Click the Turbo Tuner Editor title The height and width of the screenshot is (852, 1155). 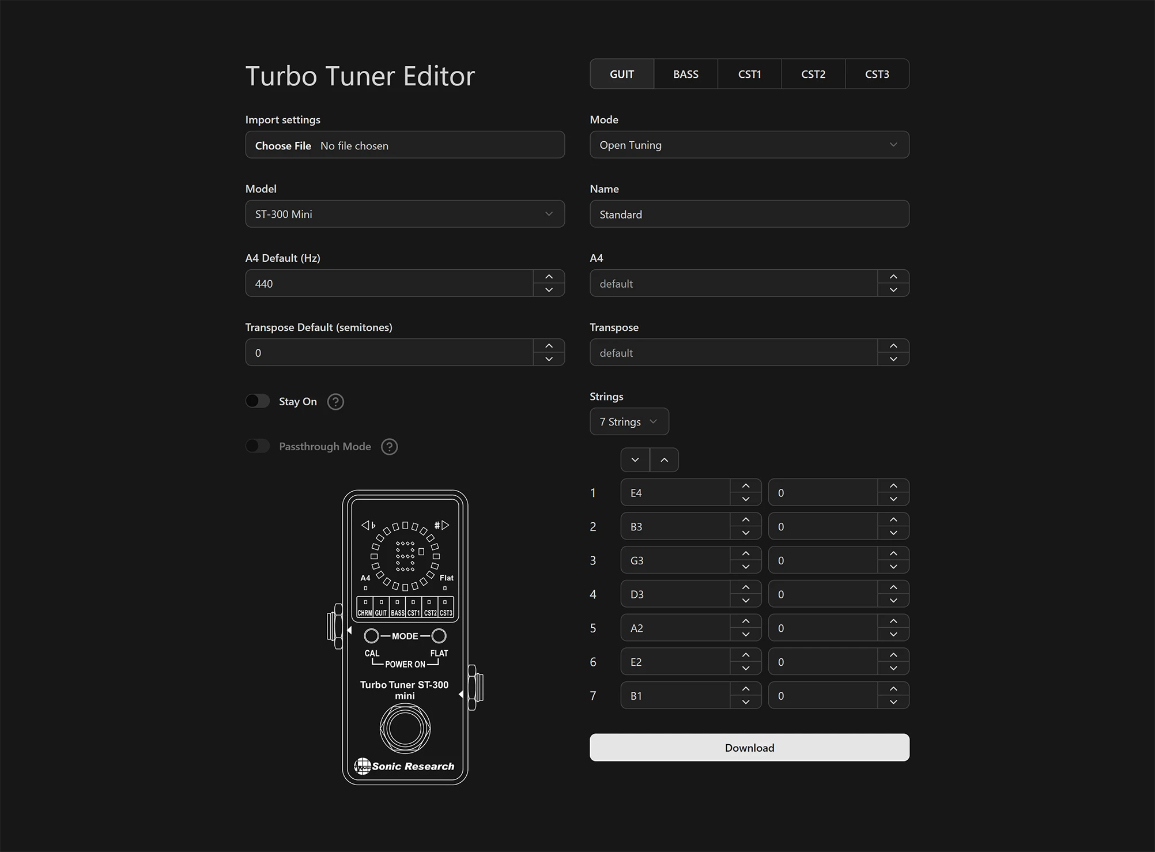point(360,76)
